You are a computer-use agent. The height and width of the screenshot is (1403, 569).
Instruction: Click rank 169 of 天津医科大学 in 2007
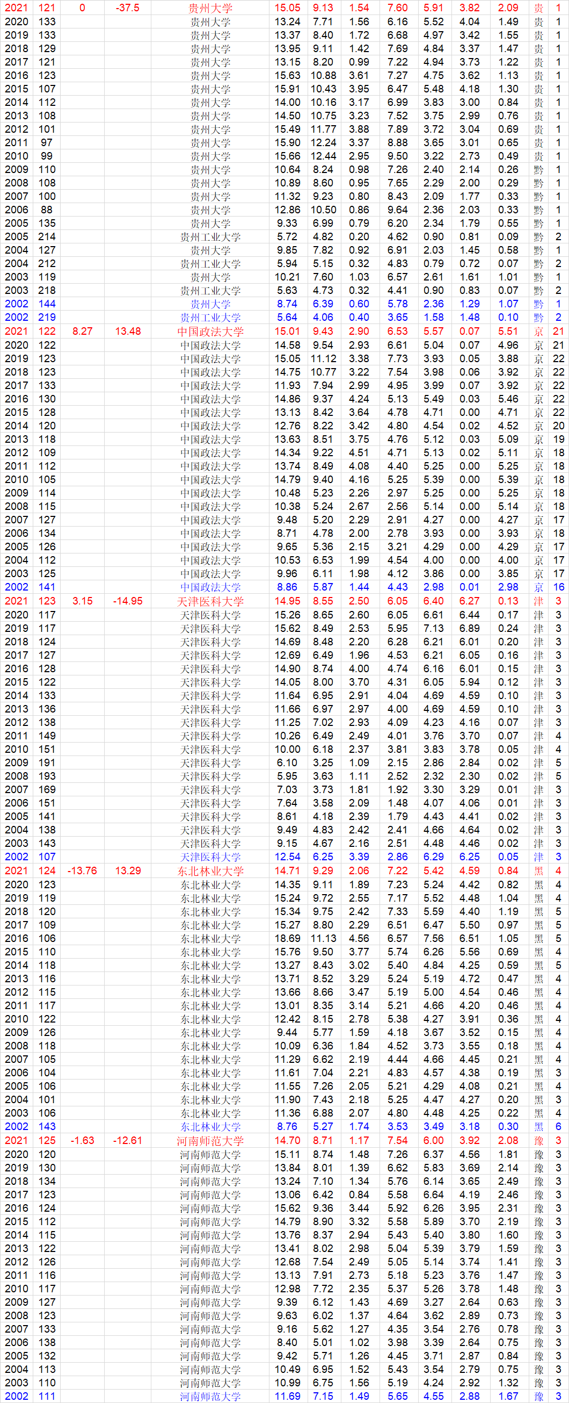pos(47,789)
